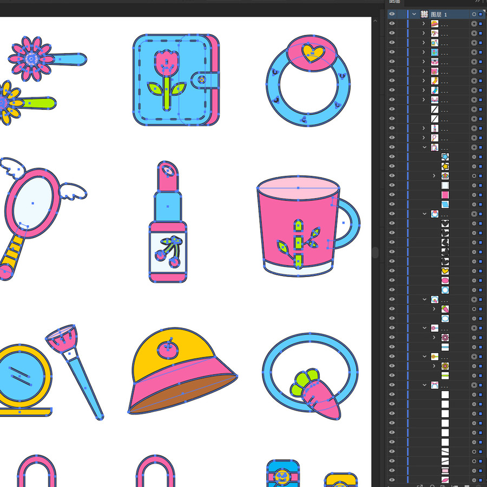This screenshot has height=487, width=487.
Task: Click the canvas scroll-up arrow
Action: tap(375, 21)
